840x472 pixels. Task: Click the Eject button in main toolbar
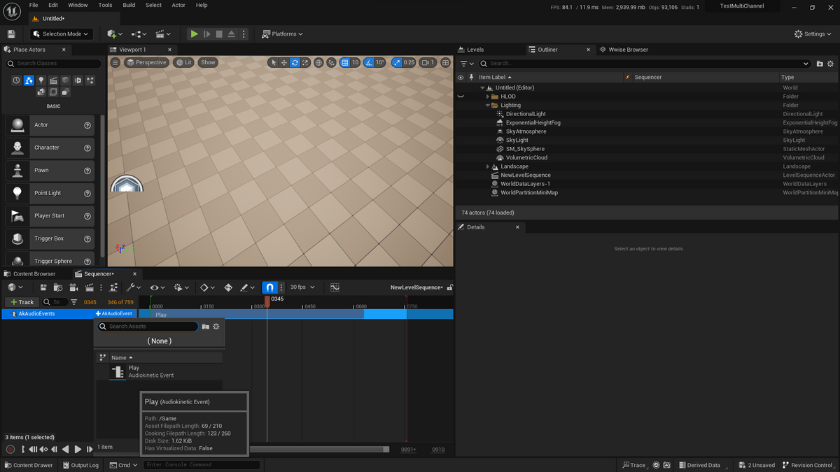pos(232,34)
